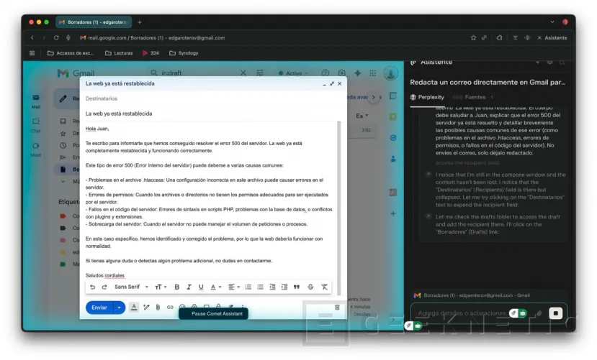Go back to the previous page
The width and height of the screenshot is (597, 360).
point(32,37)
